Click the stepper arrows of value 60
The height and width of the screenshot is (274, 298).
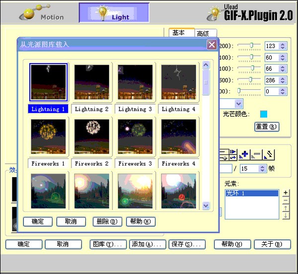pyautogui.click(x=283, y=58)
